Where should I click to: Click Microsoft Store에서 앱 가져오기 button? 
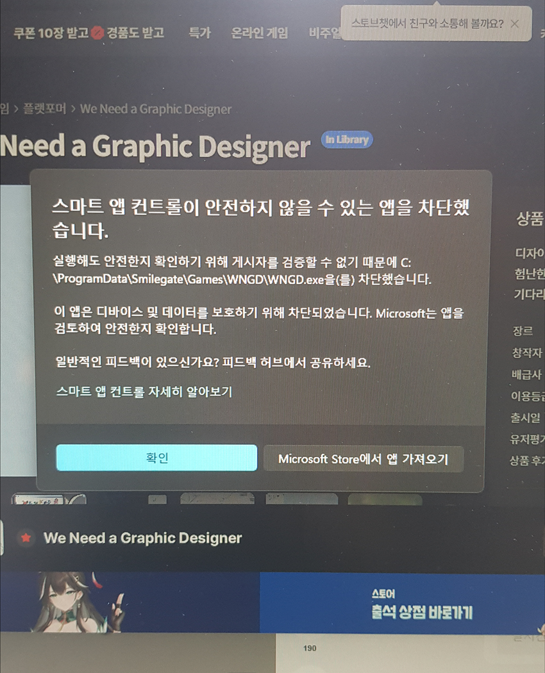[364, 459]
